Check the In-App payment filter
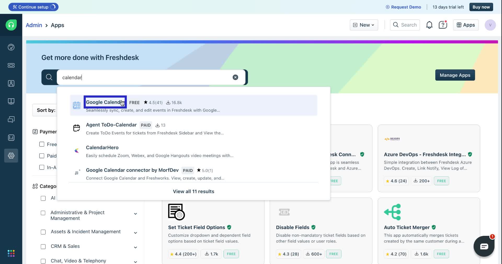 point(42,167)
